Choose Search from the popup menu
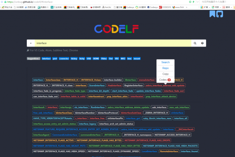 click(x=165, y=62)
